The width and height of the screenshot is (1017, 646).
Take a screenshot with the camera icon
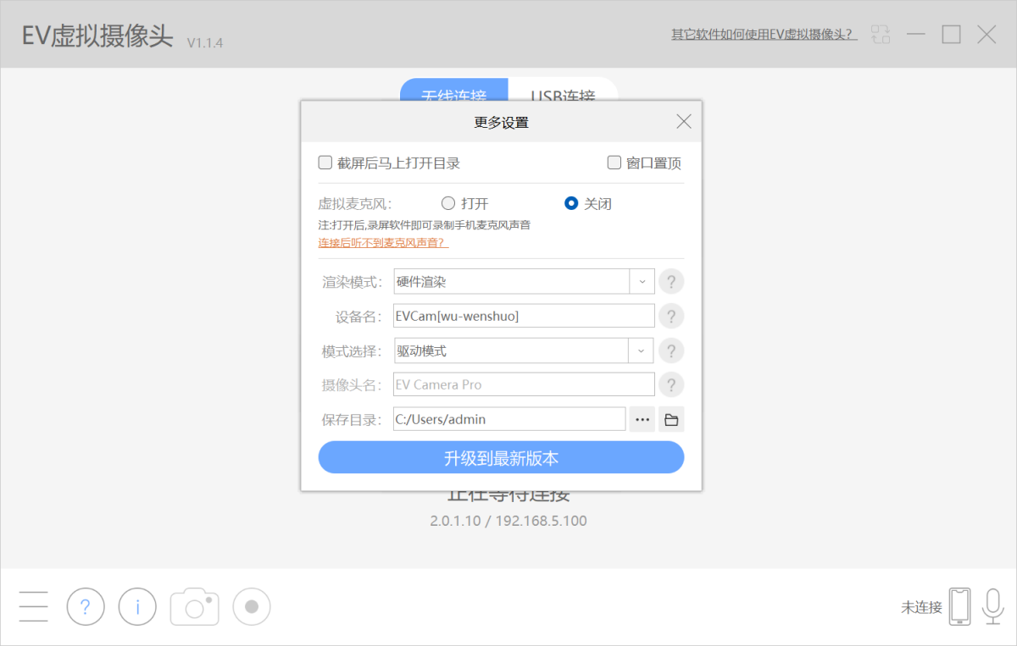tap(194, 606)
